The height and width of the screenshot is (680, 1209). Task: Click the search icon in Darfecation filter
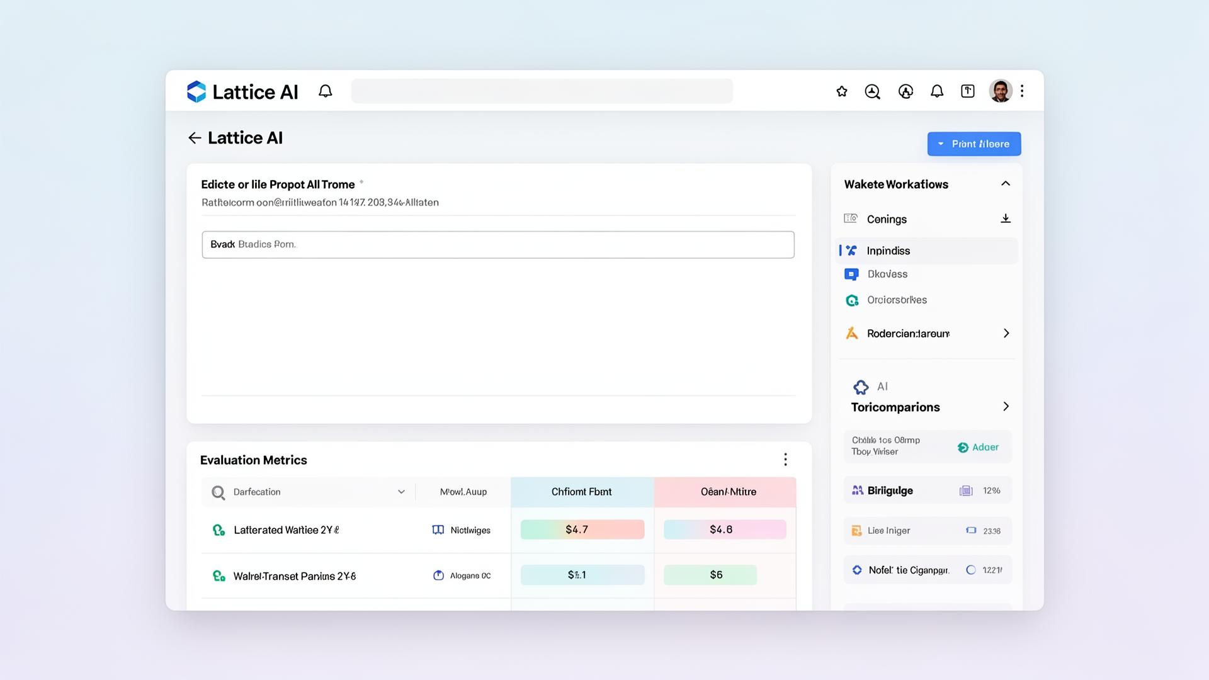point(218,492)
